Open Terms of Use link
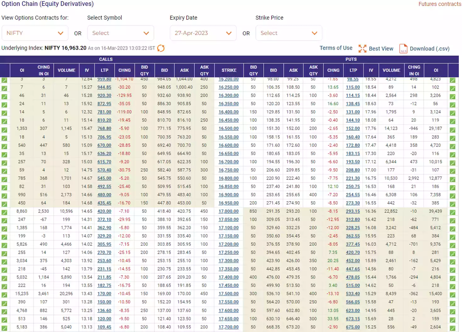 click(336, 48)
